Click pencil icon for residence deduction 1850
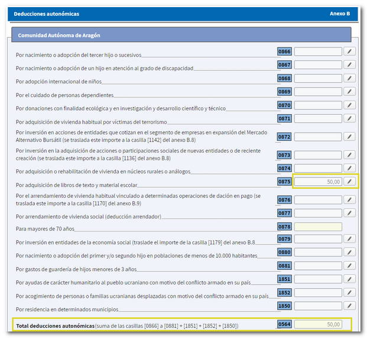The width and height of the screenshot is (367, 338). [x=350, y=306]
